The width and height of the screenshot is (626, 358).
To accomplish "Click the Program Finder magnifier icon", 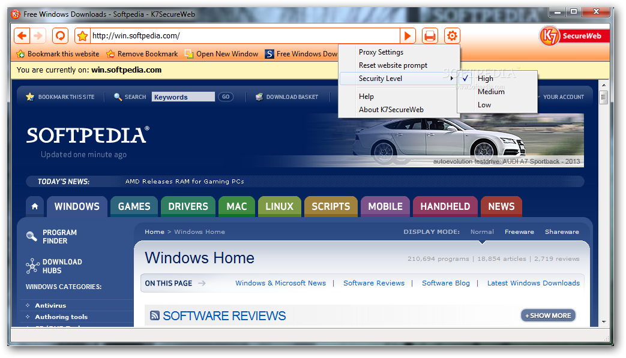I will click(x=32, y=236).
